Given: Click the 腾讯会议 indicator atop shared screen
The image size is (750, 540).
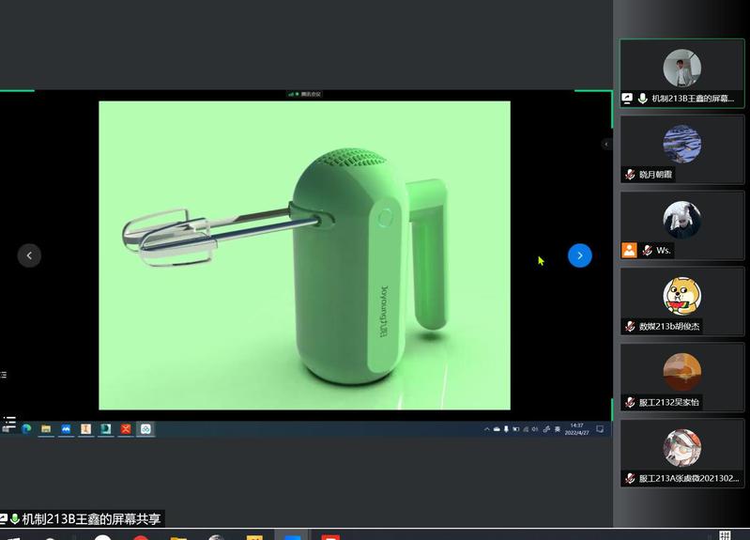Looking at the screenshot, I should (x=305, y=94).
